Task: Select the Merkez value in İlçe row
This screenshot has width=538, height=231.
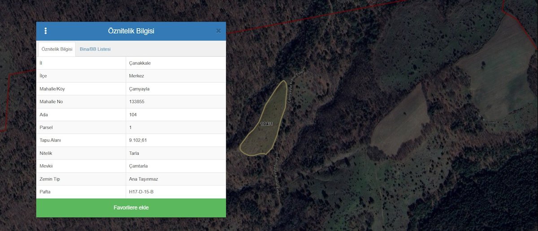Action: click(x=136, y=76)
